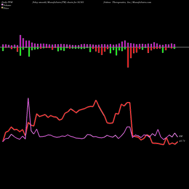Click the '(3day smooth) MunafaSutra(TM) charts for SLNO' heading
189x189 pixels.
tap(58, 2)
